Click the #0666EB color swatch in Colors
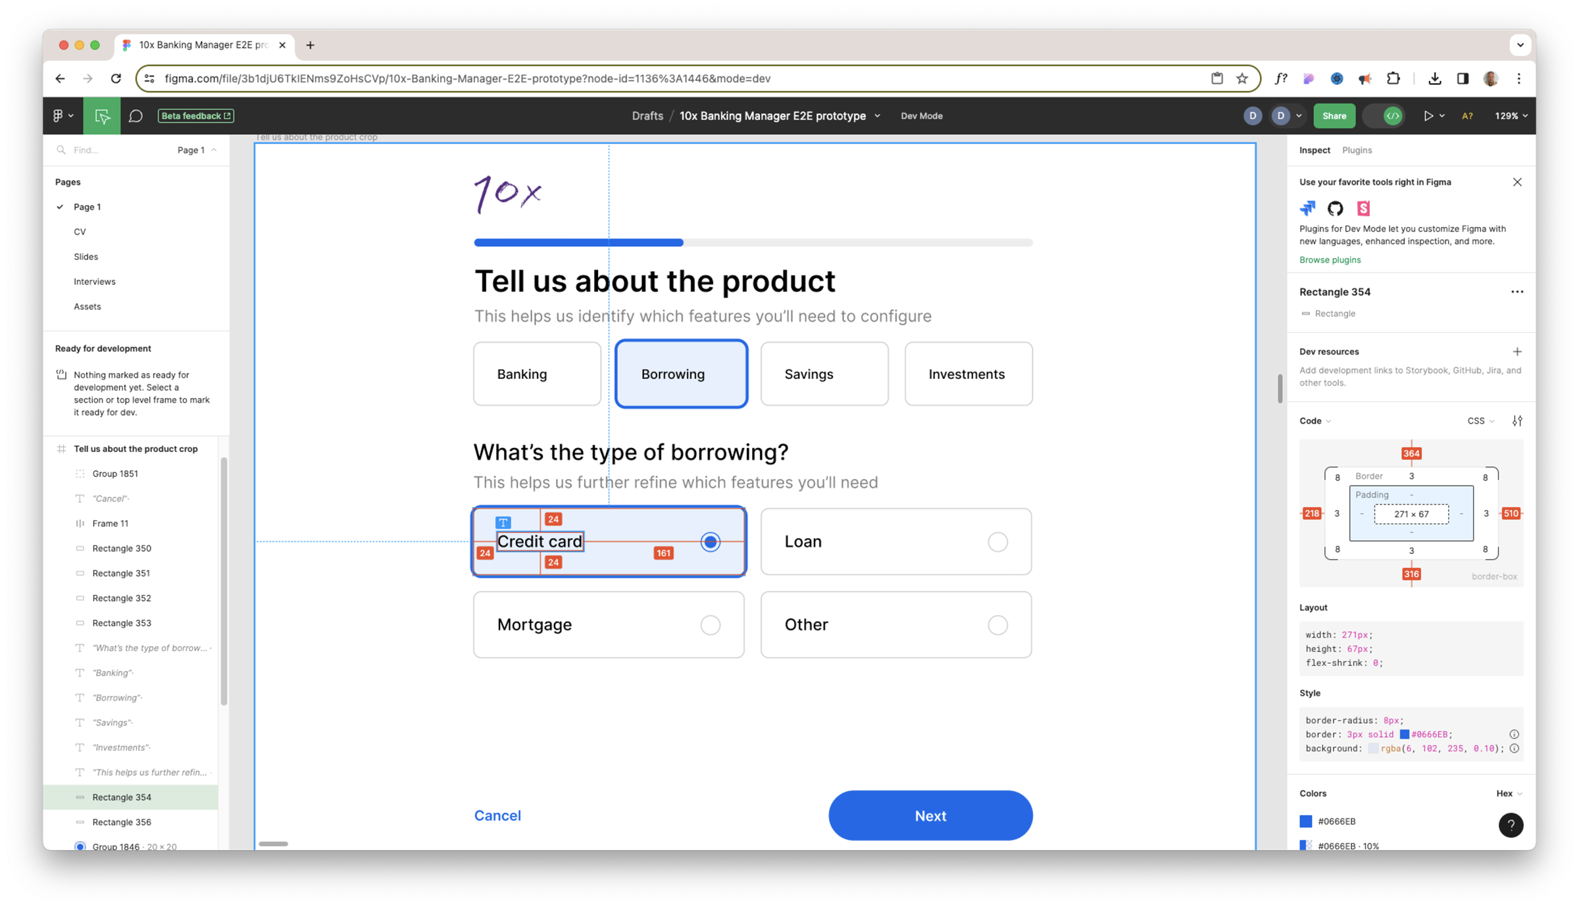This screenshot has height=908, width=1579. [1306, 821]
